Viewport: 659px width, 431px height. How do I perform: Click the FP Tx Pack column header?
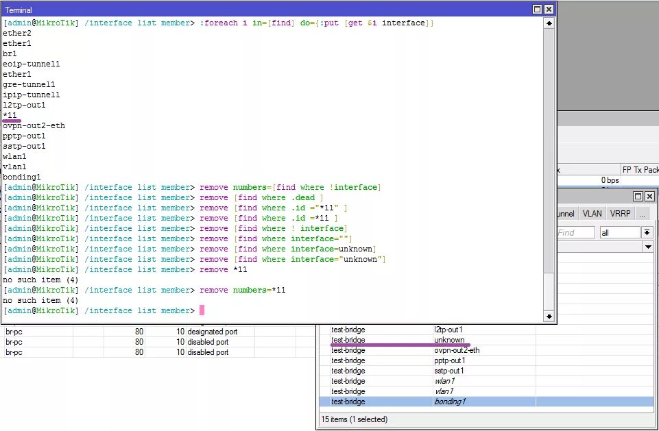coord(640,170)
